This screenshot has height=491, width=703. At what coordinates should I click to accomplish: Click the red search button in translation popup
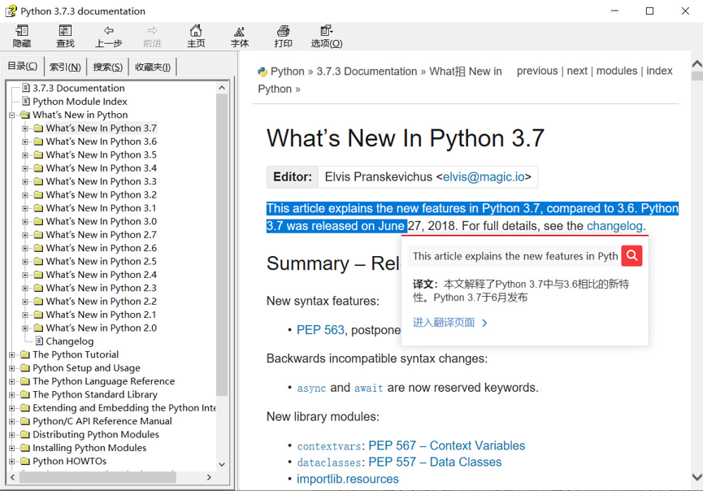coord(631,255)
